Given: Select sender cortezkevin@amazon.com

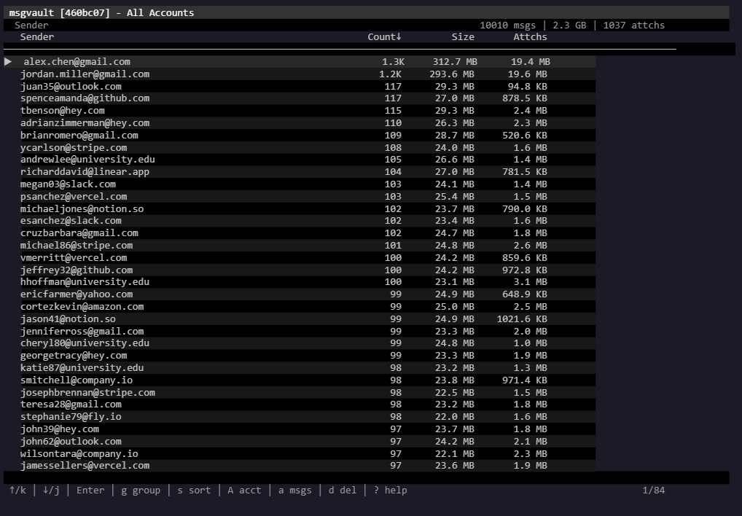Looking at the screenshot, I should click(300, 307).
